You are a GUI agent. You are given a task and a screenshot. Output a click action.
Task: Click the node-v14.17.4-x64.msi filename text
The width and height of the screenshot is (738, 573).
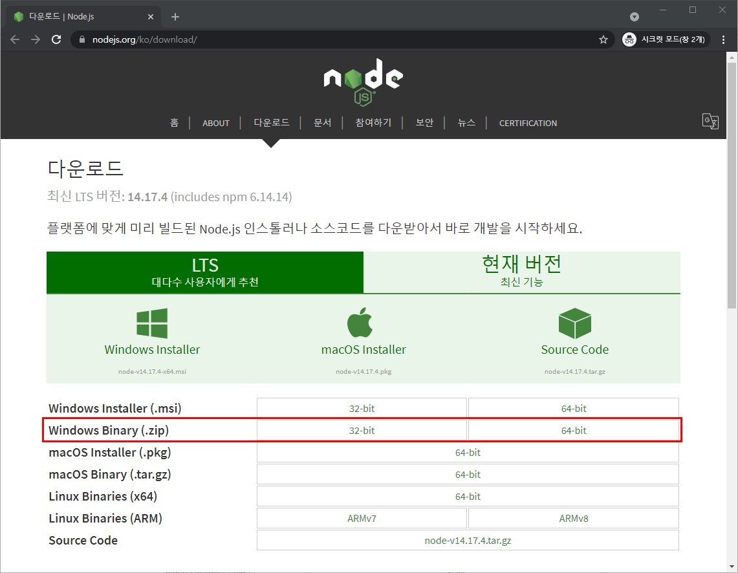pos(152,372)
